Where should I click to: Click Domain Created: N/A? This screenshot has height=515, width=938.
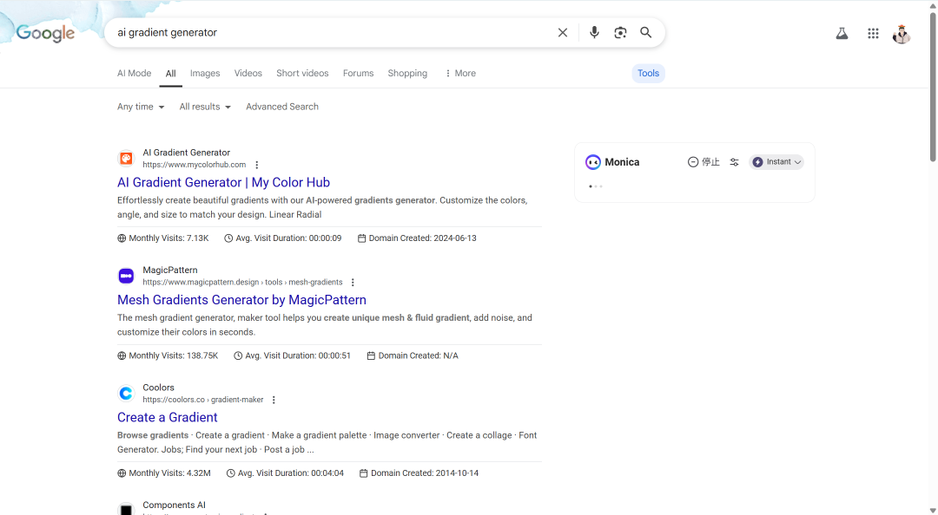pos(413,355)
